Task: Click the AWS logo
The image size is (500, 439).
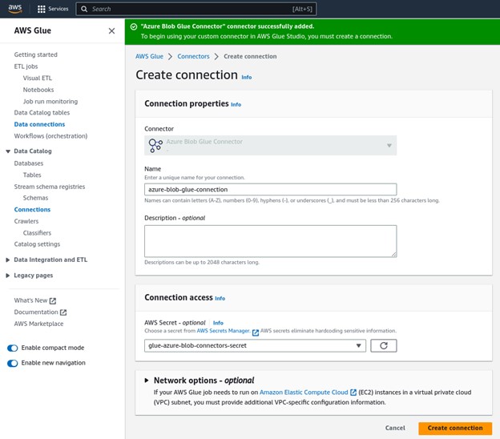Action: [x=15, y=9]
